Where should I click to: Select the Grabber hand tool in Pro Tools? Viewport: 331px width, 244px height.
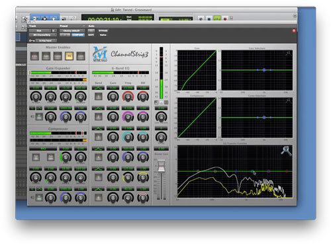pyautogui.click(x=54, y=19)
